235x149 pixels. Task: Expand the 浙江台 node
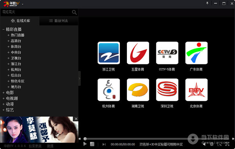click(x=8, y=64)
